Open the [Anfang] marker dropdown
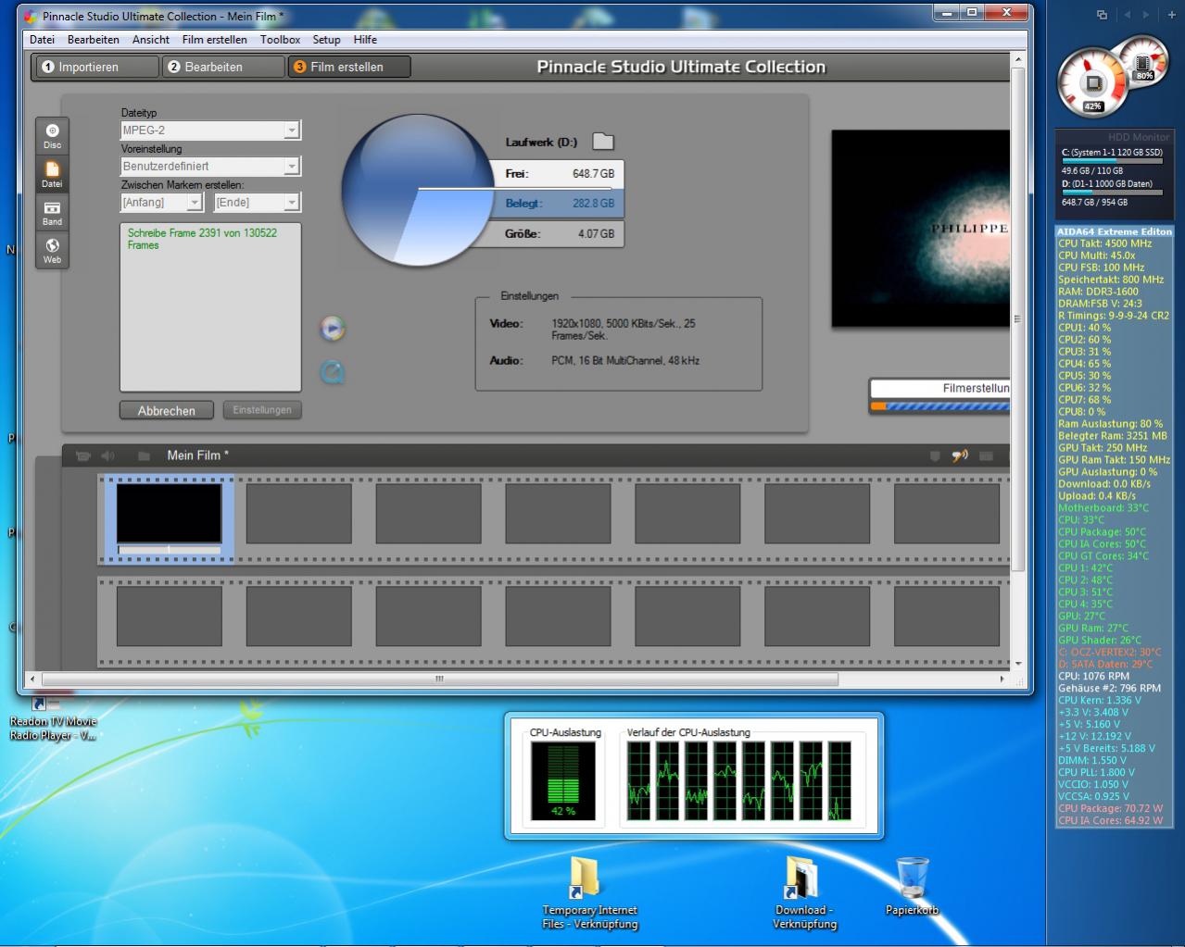This screenshot has height=947, width=1185. point(161,202)
